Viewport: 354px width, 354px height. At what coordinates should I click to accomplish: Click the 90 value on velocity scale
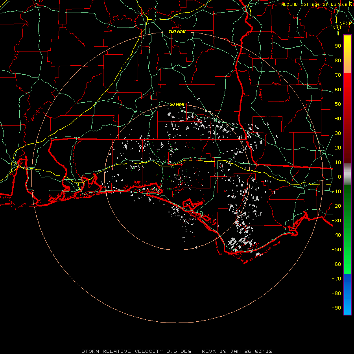click(338, 46)
